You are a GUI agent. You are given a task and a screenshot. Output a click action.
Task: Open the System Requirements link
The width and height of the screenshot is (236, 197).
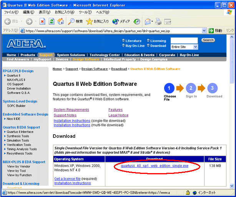tap(71, 110)
